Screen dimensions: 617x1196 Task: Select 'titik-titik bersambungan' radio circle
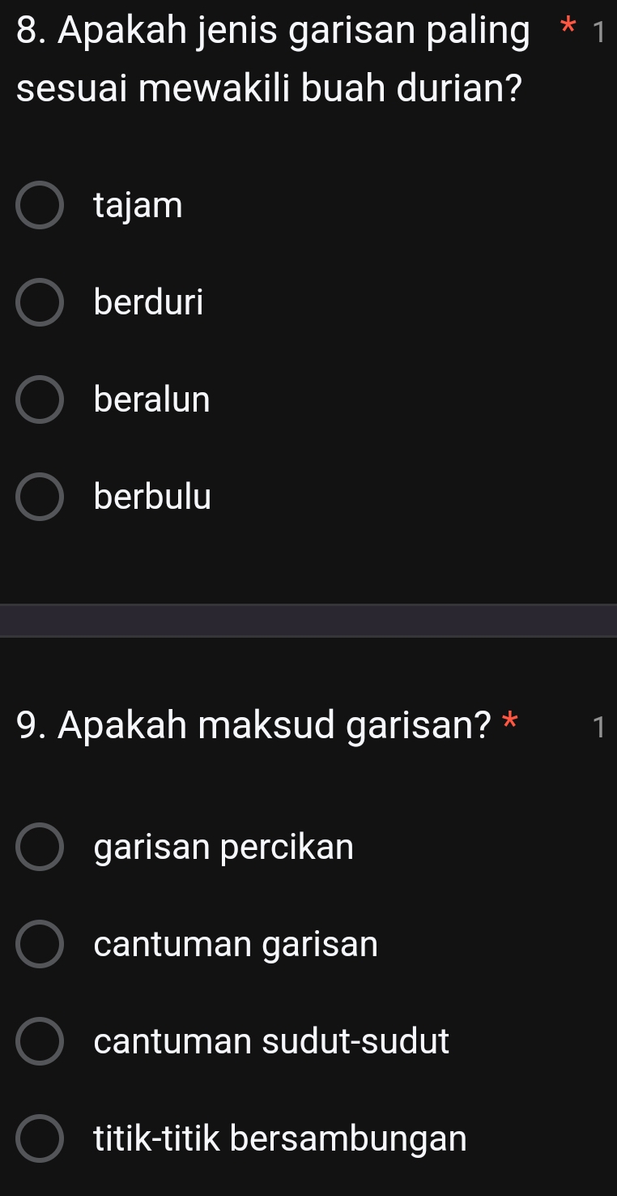point(39,1138)
